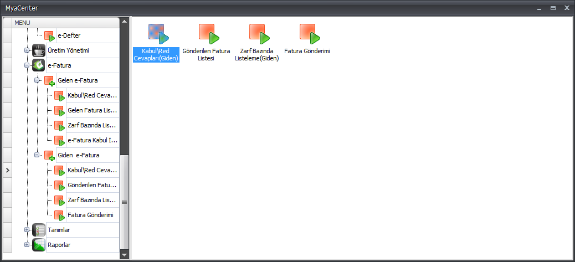Click icon beside Gelen Fatura Lis... row
This screenshot has height=262, width=575.
59,111
